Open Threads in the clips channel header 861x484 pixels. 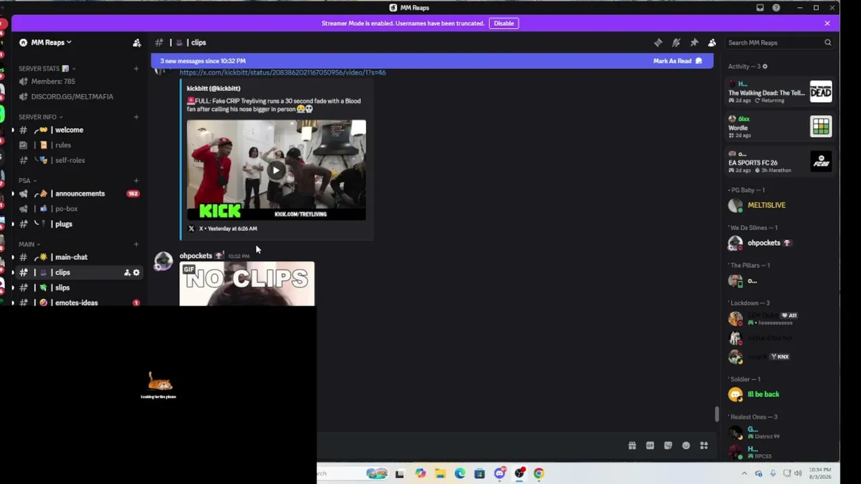pyautogui.click(x=658, y=42)
